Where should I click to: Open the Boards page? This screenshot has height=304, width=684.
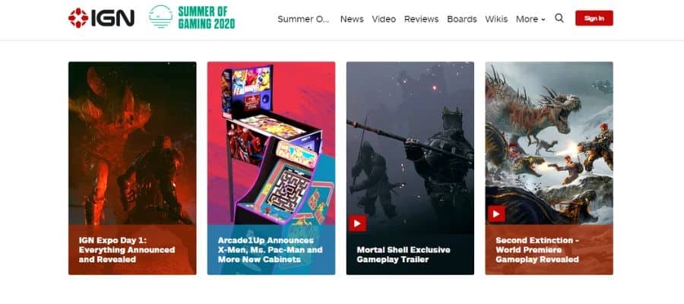462,19
